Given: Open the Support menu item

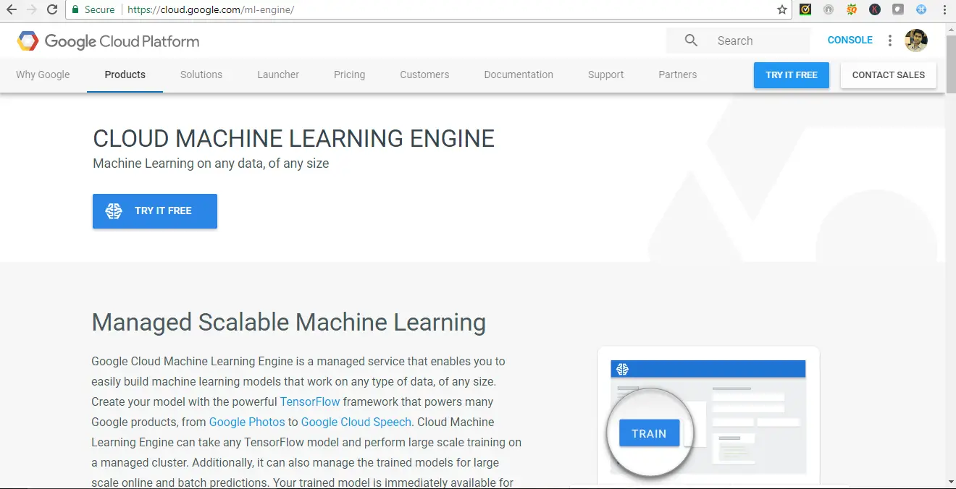Looking at the screenshot, I should point(606,75).
